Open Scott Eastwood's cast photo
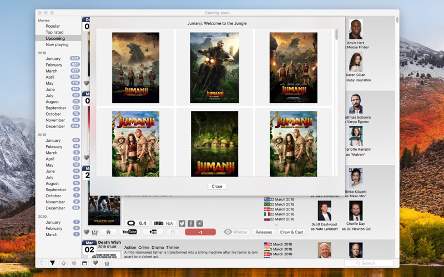The height and width of the screenshot is (277, 444). [x=324, y=211]
